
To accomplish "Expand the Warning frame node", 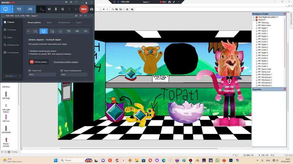I will click(257, 23).
